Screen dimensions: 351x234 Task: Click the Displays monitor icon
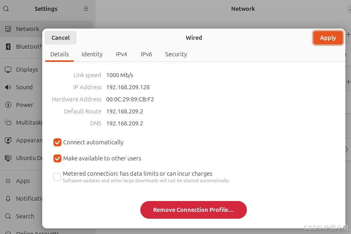8,70
